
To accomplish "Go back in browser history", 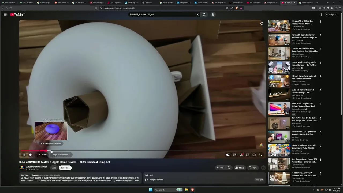I will 3,8.
